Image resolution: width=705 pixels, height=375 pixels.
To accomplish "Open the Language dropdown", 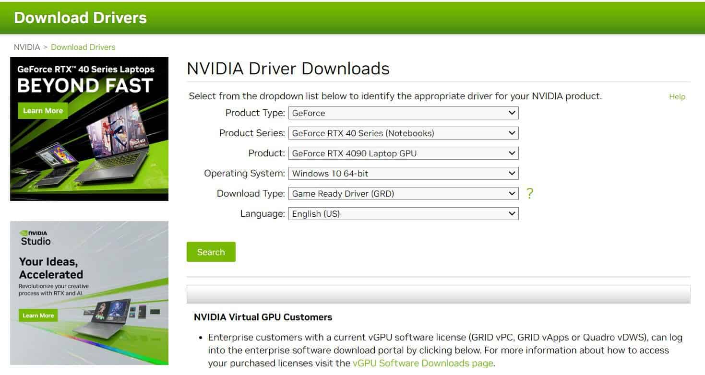I will click(x=403, y=214).
